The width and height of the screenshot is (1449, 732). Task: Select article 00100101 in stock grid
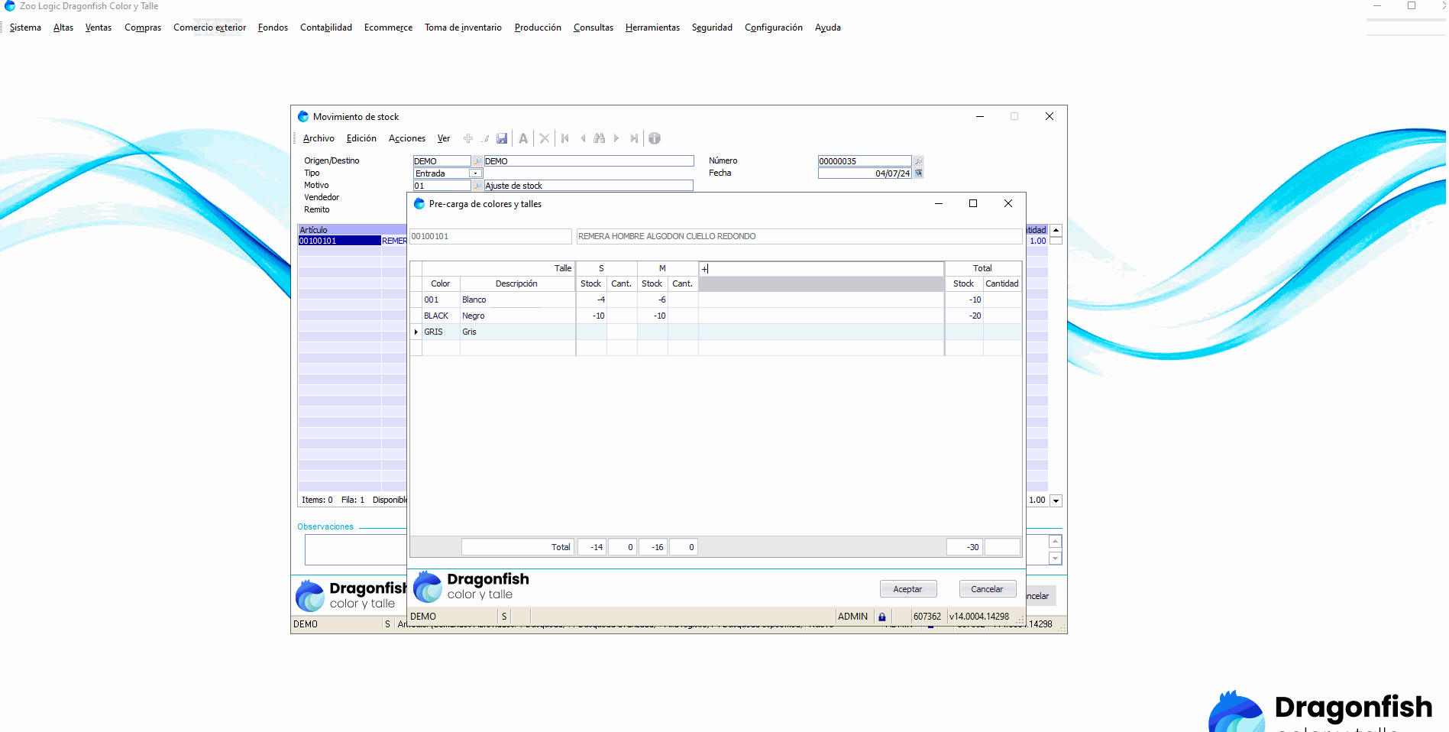coord(339,241)
